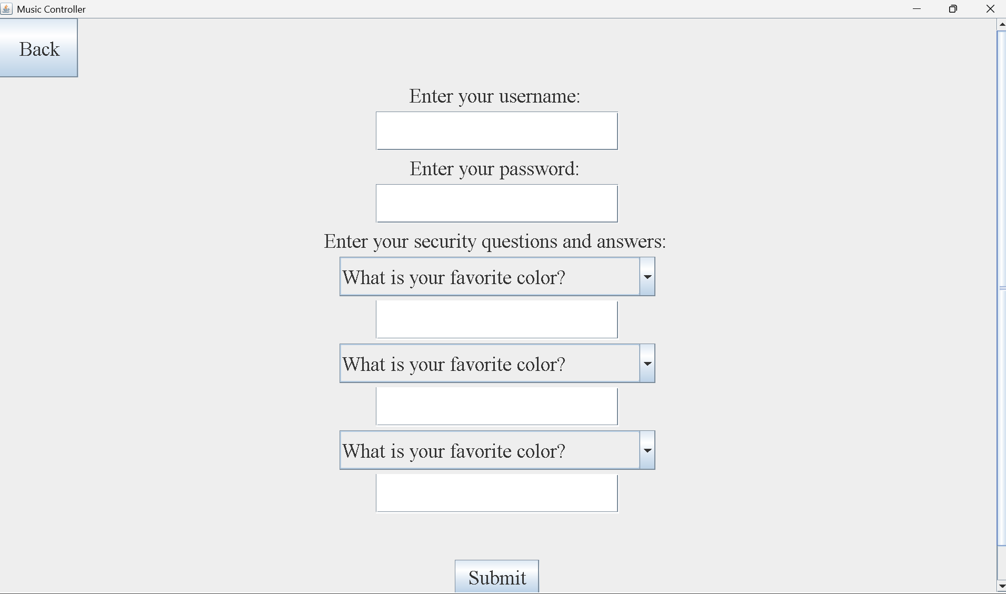Click the first dropdown arrow icon
Viewport: 1006px width, 594px height.
[x=647, y=276]
